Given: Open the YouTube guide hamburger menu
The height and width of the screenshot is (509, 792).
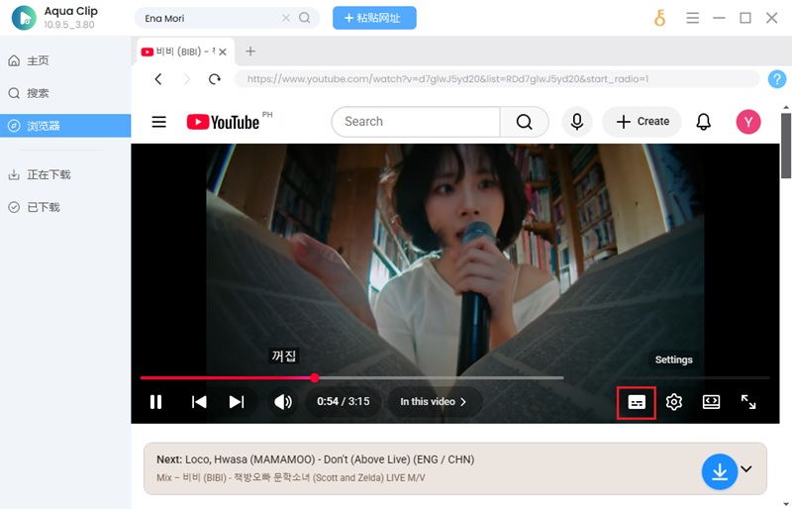Looking at the screenshot, I should click(x=159, y=122).
